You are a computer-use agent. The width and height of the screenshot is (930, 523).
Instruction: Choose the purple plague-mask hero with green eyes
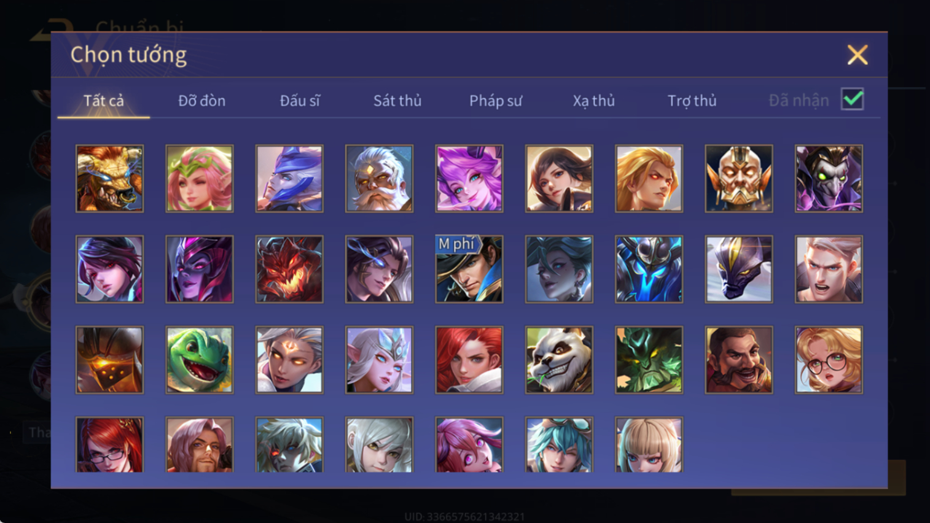pos(829,179)
